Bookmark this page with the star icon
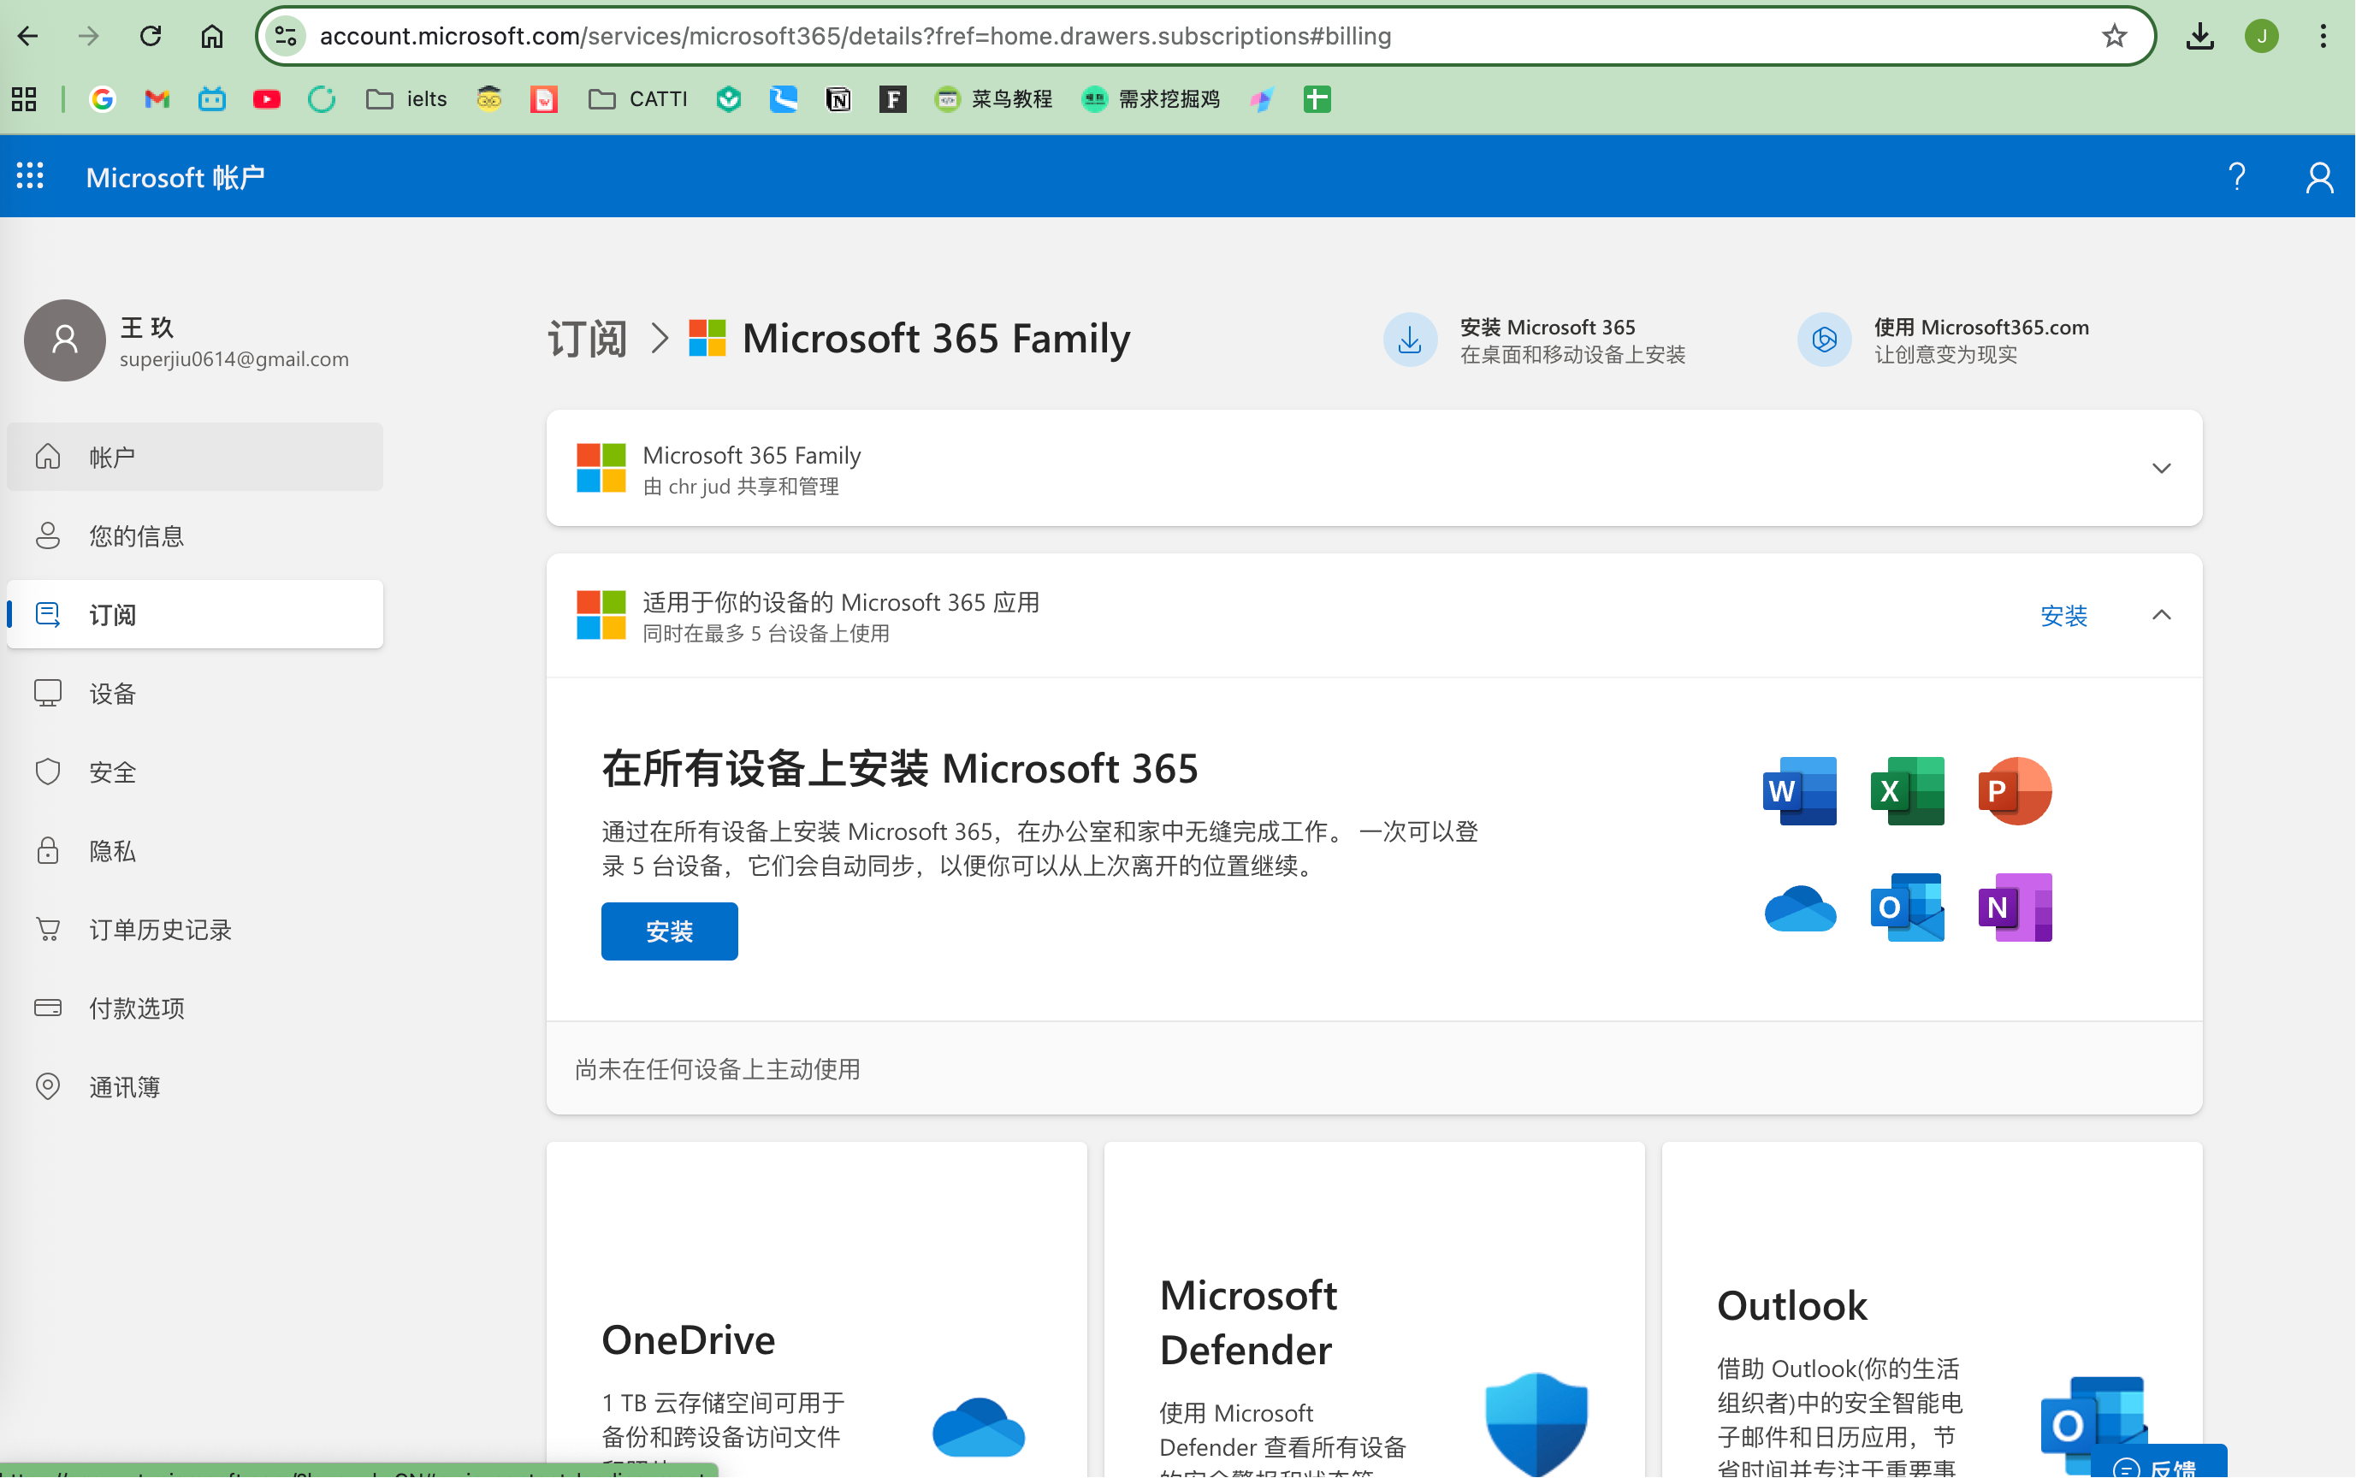The width and height of the screenshot is (2356, 1478). [2115, 36]
